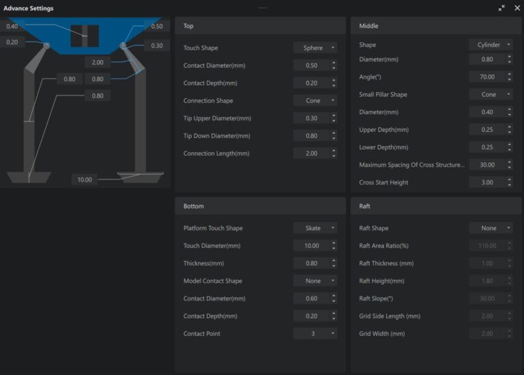The height and width of the screenshot is (375, 524).
Task: Click the 10.00 label in support preview diagram
Action: coord(85,180)
